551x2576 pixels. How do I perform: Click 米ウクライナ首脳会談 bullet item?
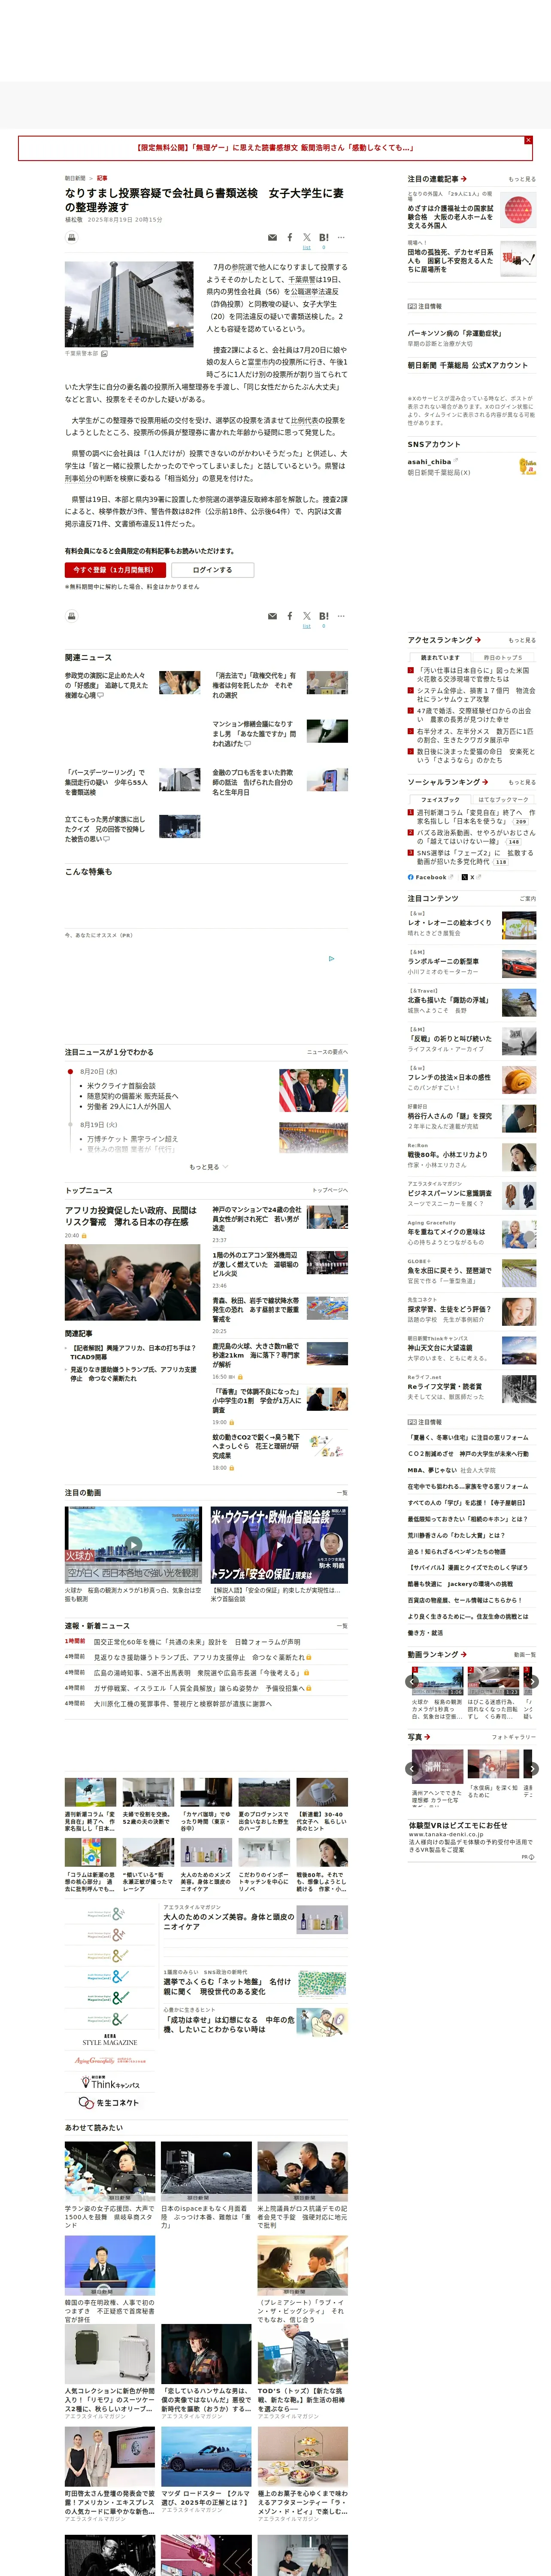click(121, 1086)
